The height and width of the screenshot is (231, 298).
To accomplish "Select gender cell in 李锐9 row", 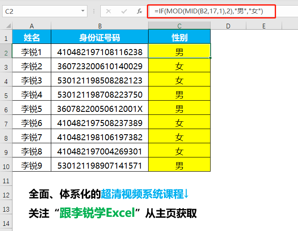I will (x=180, y=165).
